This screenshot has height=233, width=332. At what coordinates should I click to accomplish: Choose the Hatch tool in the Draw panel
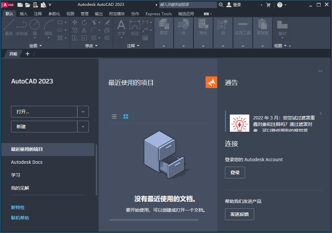coord(60,38)
